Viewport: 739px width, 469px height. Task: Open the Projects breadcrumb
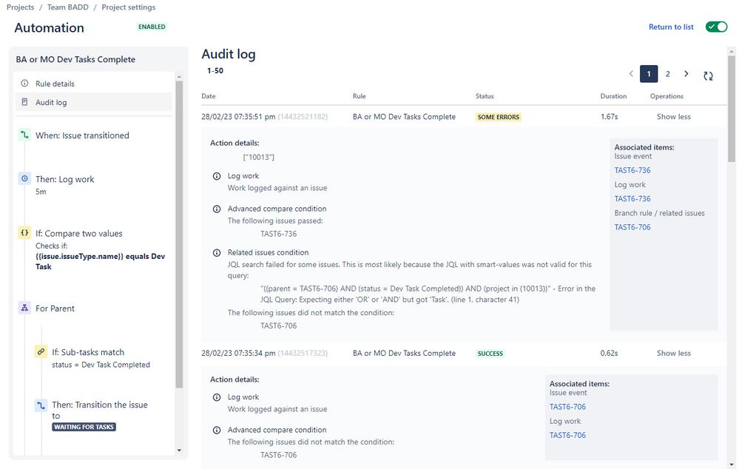(20, 7)
